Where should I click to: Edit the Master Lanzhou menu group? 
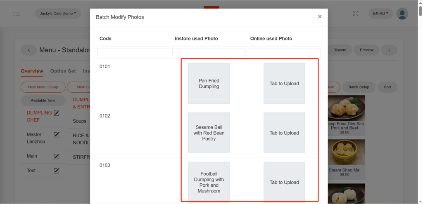(57, 135)
